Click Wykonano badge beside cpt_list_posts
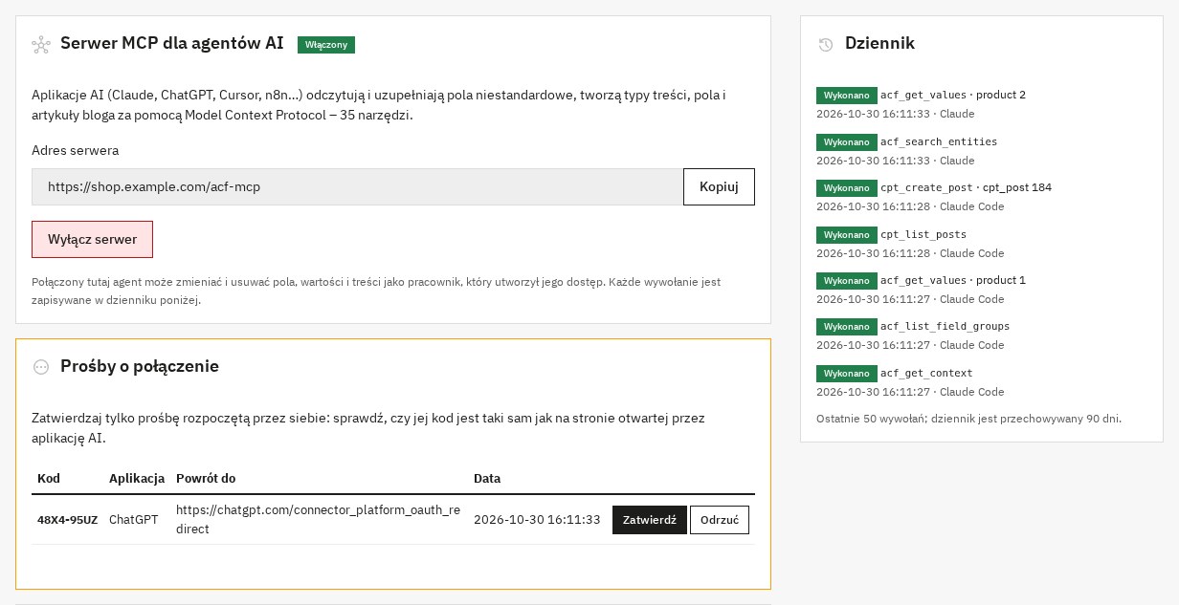Screen dimensions: 1179x605 846,235
